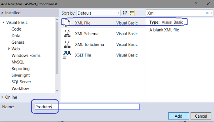
Task: Click the Name field containing Produtos
Action: pyautogui.click(x=87, y=107)
